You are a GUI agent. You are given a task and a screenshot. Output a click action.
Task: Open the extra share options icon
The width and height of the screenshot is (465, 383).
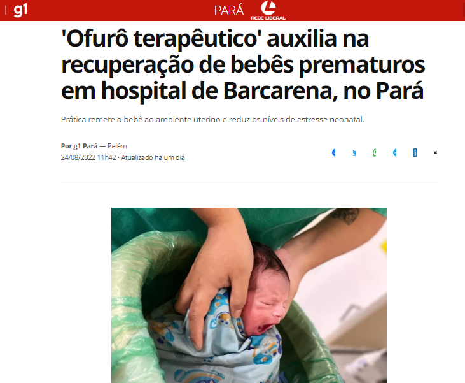[x=435, y=153]
